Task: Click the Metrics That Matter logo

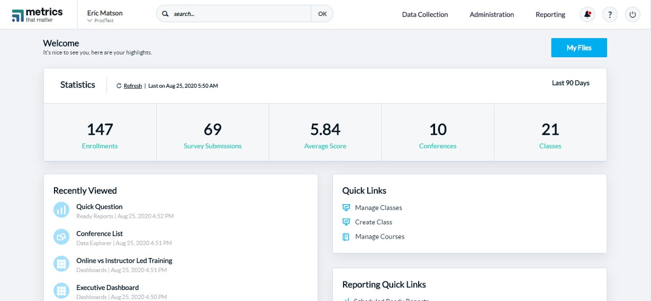Action: pos(37,15)
